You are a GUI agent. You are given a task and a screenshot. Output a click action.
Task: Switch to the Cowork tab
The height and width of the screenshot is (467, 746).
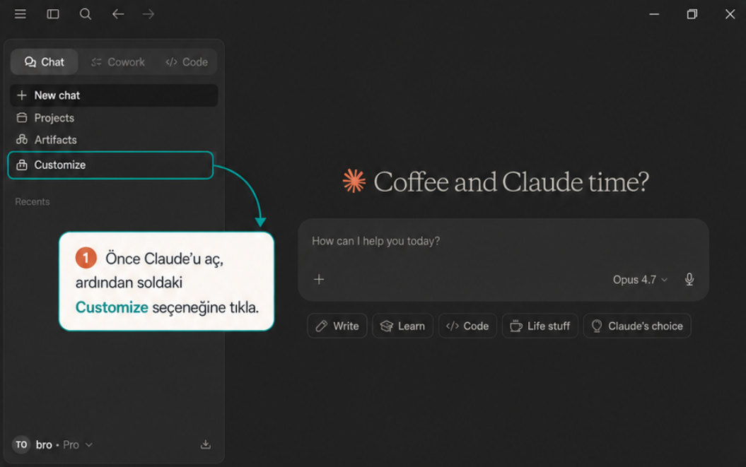pyautogui.click(x=118, y=62)
